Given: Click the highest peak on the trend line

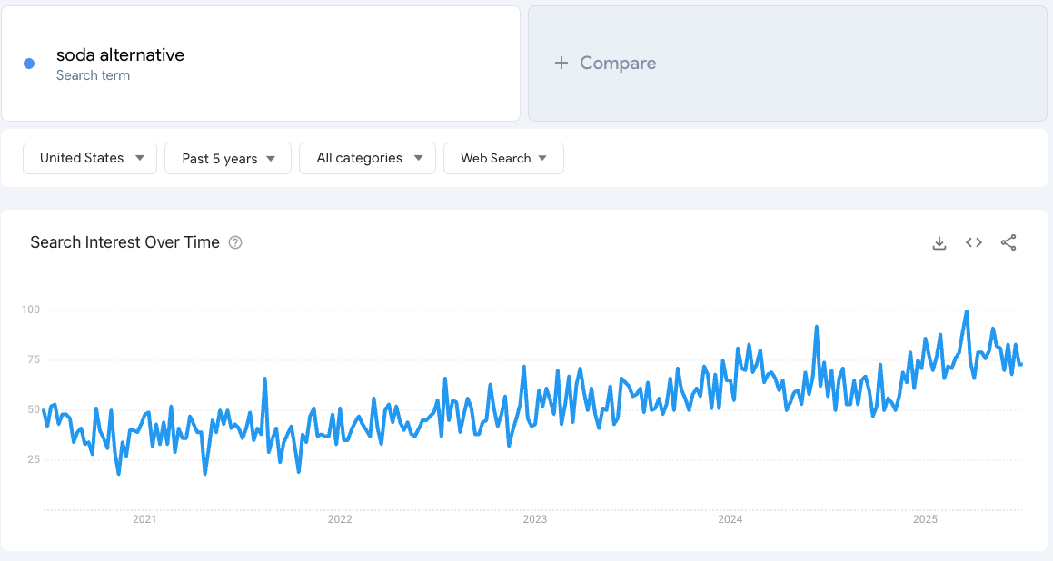Looking at the screenshot, I should tap(966, 311).
